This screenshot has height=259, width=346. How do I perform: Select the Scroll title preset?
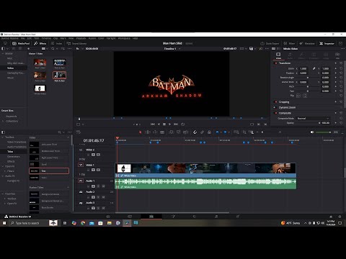tap(49, 164)
